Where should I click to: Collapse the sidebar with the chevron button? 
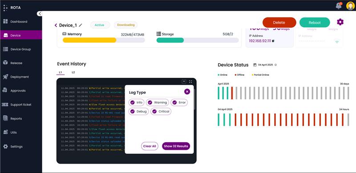pos(40,14)
